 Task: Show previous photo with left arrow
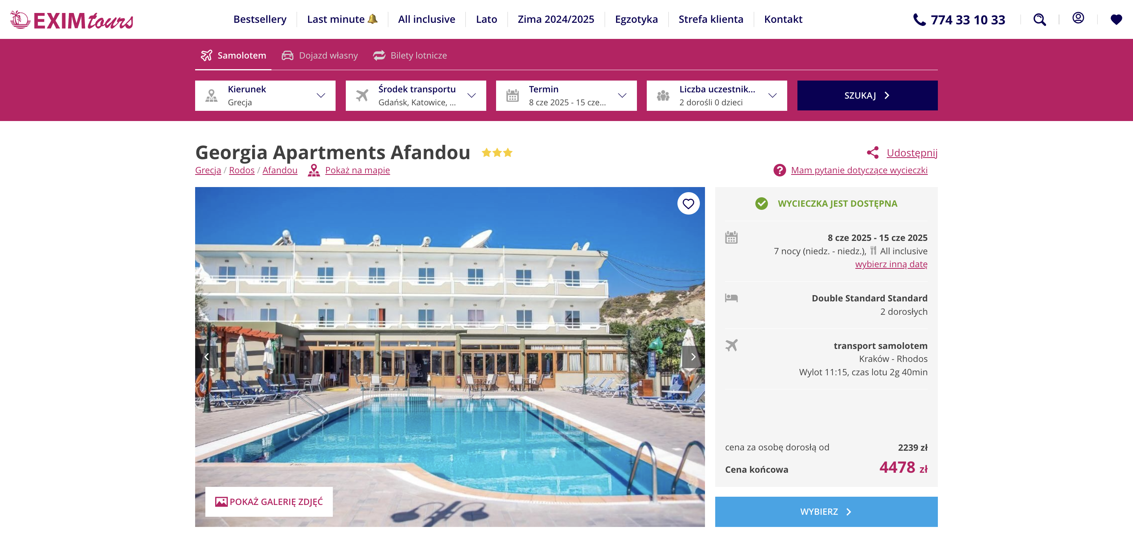(x=206, y=357)
